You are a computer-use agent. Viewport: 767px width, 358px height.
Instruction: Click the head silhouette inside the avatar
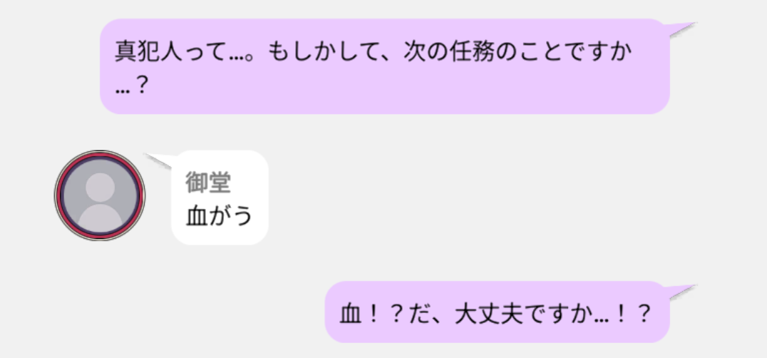pos(100,187)
